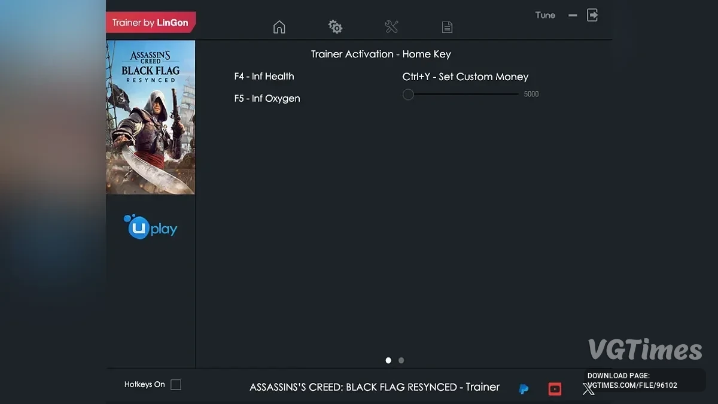Click the 5000 money value
The height and width of the screenshot is (404, 718).
tap(531, 94)
